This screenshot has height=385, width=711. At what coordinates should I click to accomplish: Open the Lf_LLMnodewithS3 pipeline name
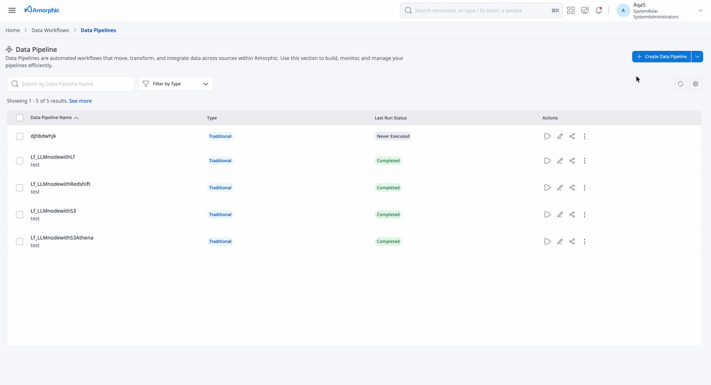tap(53, 211)
